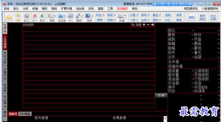Open the 扩展行情 menu
The height and width of the screenshot is (122, 221).
pos(66,9)
